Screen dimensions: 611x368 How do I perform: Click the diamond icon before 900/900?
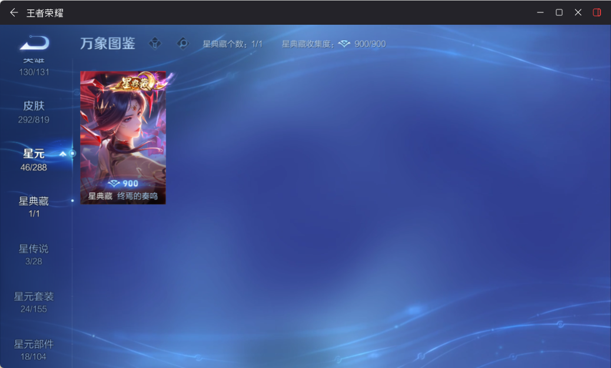point(344,44)
